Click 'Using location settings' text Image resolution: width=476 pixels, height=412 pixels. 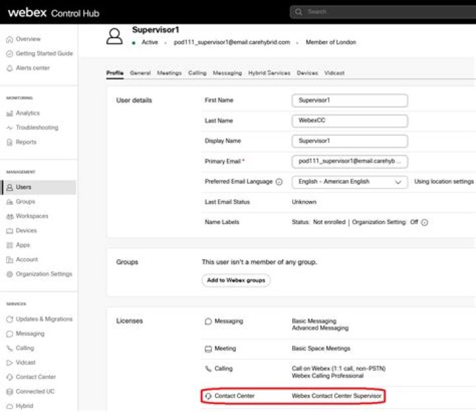point(444,182)
